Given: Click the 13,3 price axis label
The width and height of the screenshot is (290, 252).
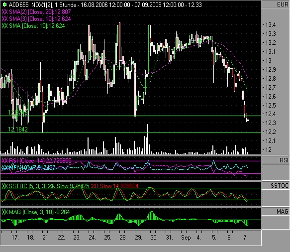Looking at the screenshot, I should click(x=271, y=34).
